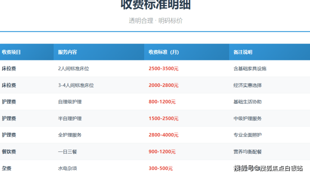Select the 全护理服务 service cell
This screenshot has width=310, height=175.
(70, 135)
